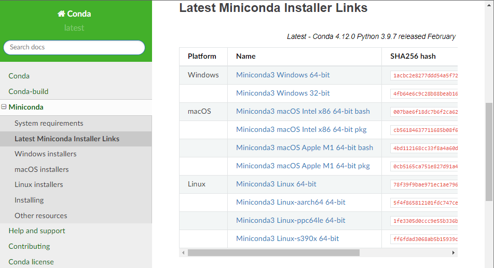Go to Linux installers section

39,184
